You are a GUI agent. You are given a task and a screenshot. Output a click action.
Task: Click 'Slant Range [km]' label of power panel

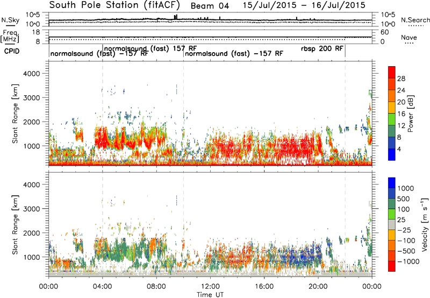point(15,113)
